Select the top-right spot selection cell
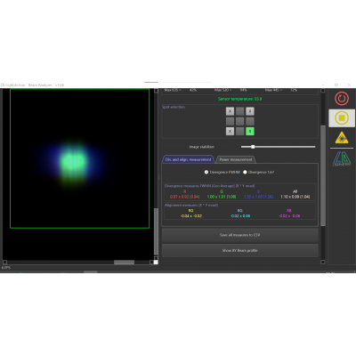This screenshot has height=356, width=356. (250, 111)
